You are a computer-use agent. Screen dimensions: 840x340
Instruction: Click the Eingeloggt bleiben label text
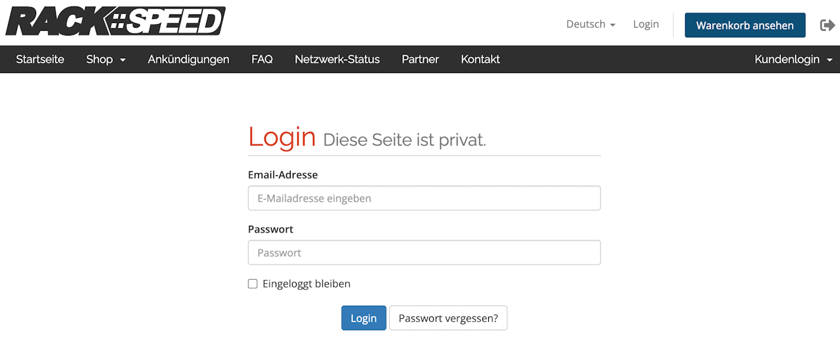pyautogui.click(x=306, y=284)
